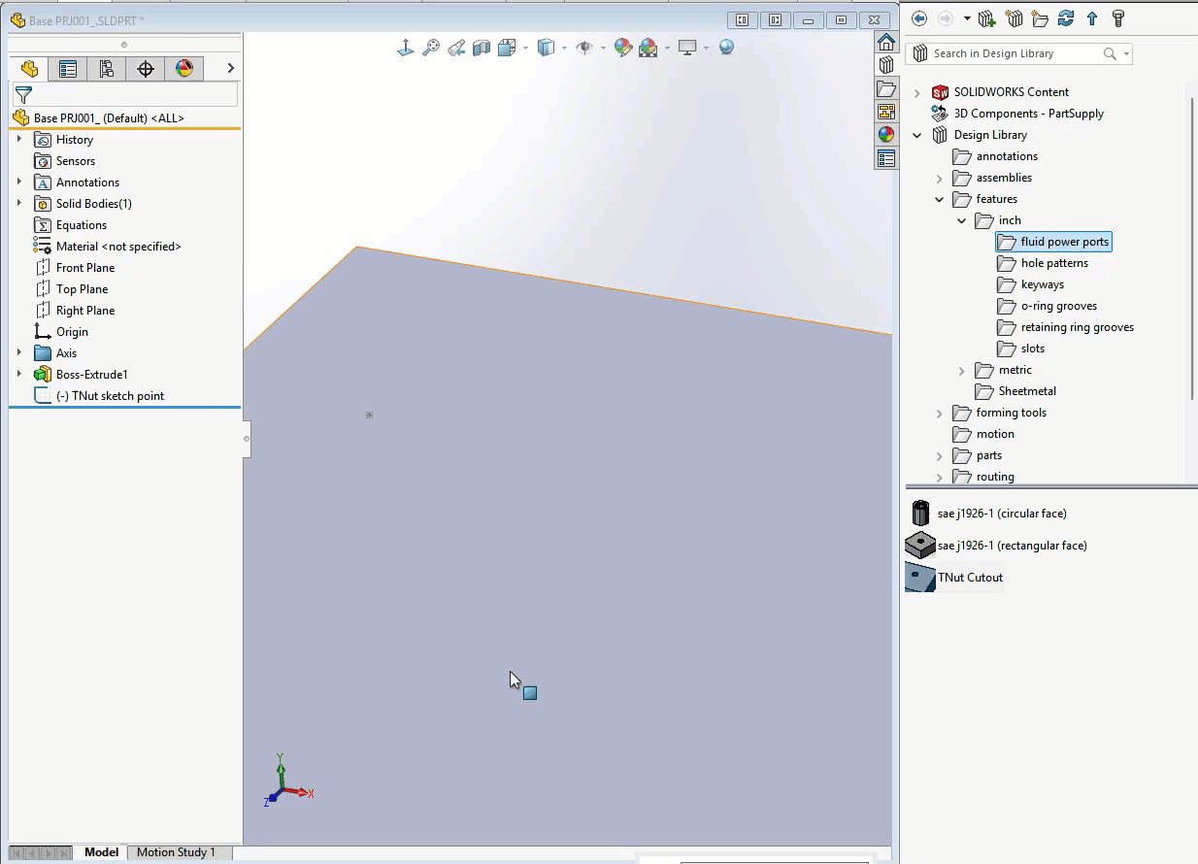Click the Display Style shaded cube icon
Image resolution: width=1198 pixels, height=864 pixels.
tap(547, 48)
